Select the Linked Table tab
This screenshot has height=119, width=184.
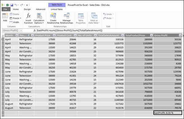tap(57, 9)
